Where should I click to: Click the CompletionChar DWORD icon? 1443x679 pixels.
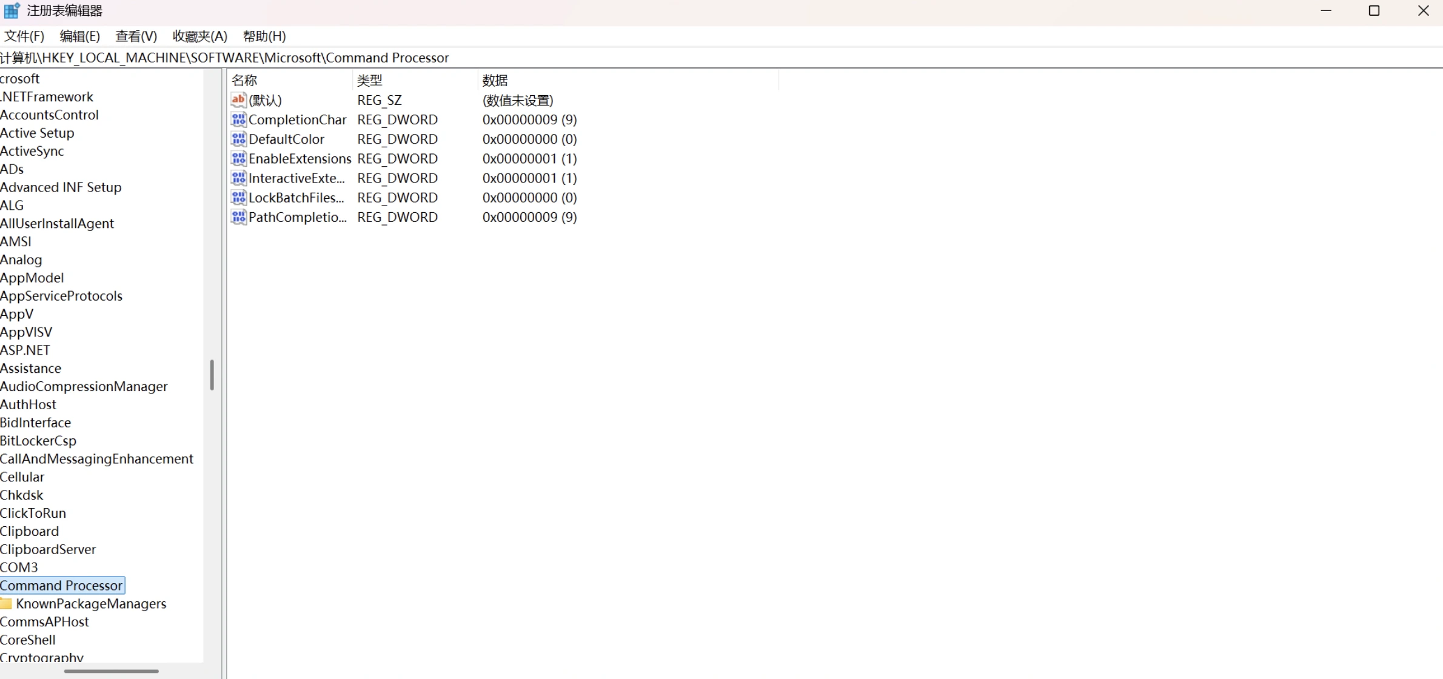click(238, 119)
